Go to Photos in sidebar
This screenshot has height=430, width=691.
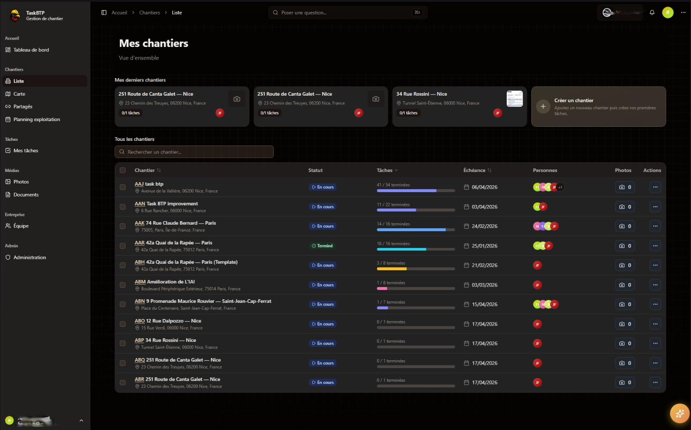(45, 182)
